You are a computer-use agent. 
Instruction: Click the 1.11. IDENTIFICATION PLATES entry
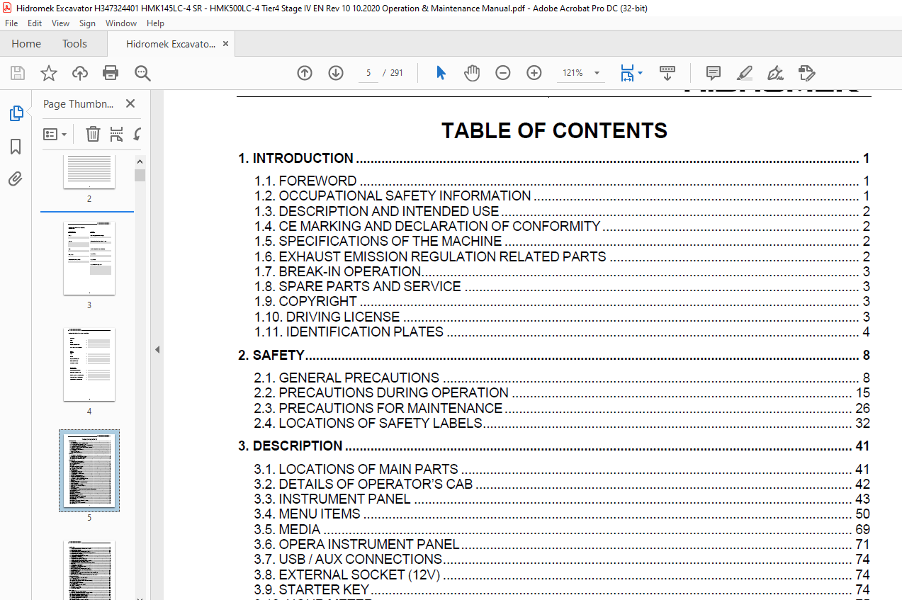pyautogui.click(x=562, y=332)
